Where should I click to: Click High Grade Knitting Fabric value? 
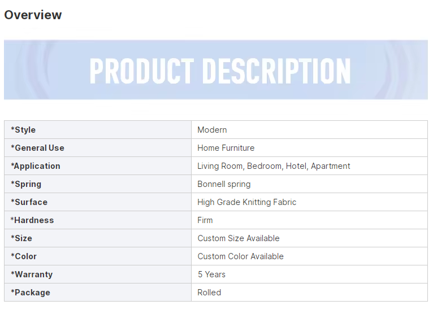pos(247,202)
